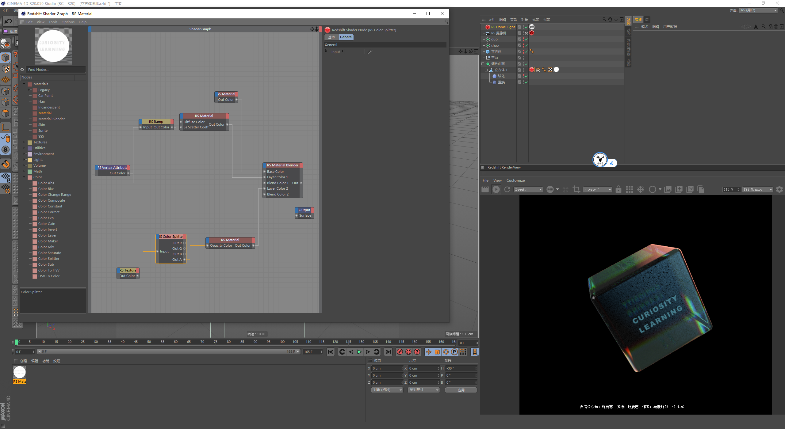
Task: Toggle the lock icon in RenderView toolbar
Action: pos(618,189)
